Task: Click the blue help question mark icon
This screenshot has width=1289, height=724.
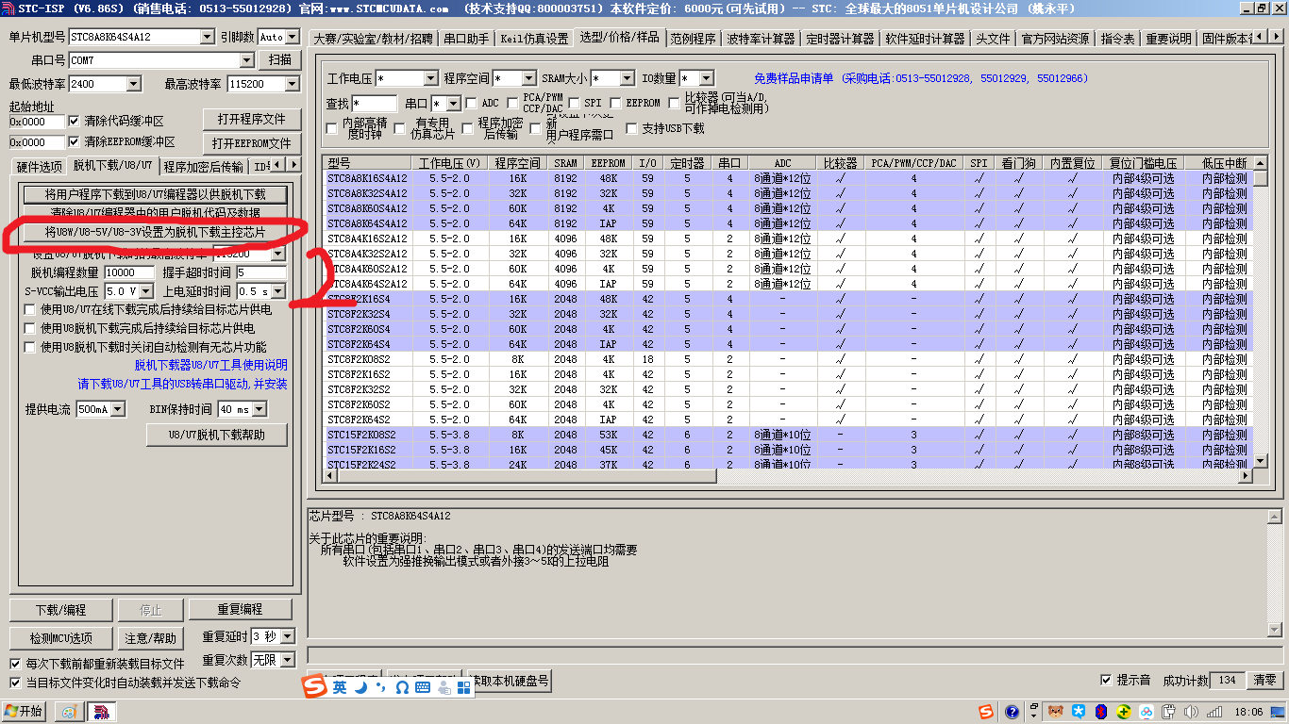Action: click(1013, 712)
